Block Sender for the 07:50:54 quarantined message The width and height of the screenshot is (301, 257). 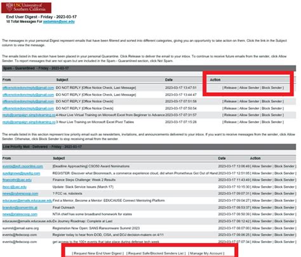272,109
